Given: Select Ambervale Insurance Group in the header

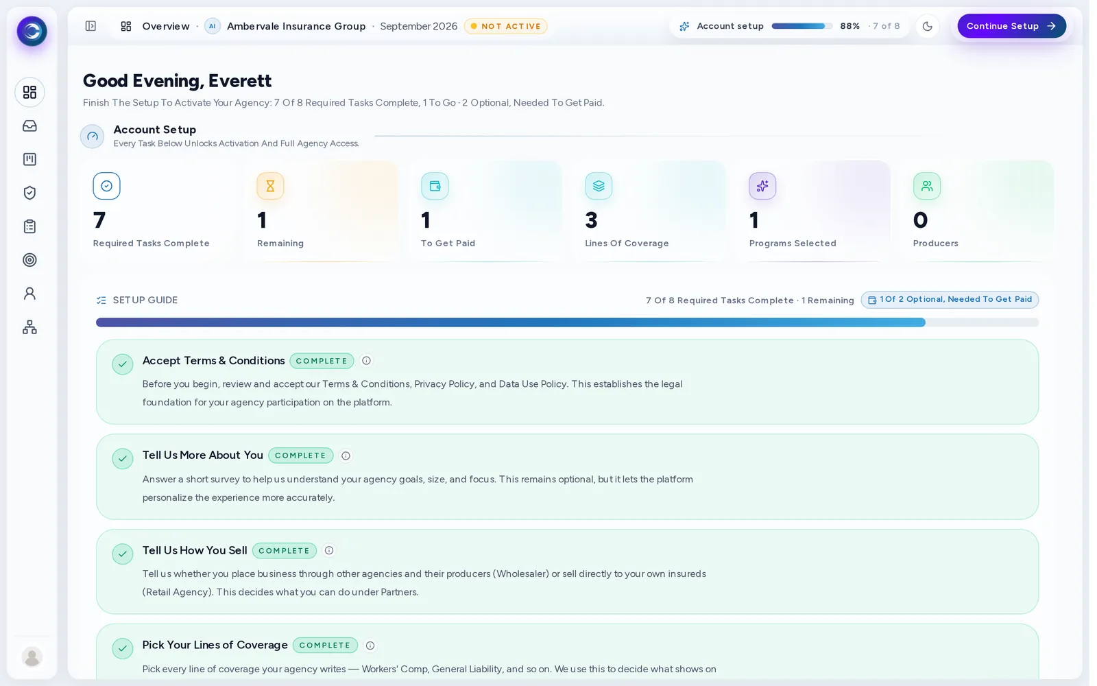Looking at the screenshot, I should tap(285, 26).
